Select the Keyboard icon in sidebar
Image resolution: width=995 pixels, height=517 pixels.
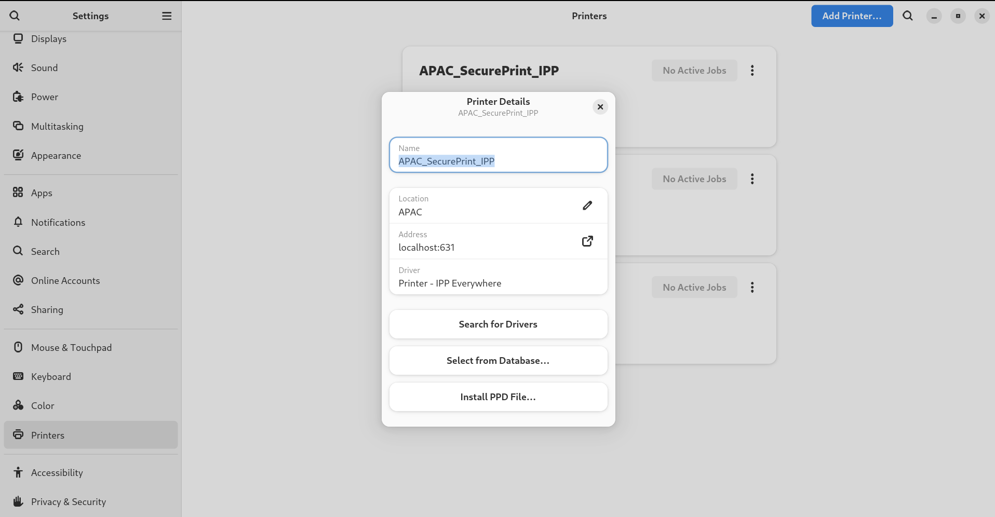pyautogui.click(x=18, y=376)
